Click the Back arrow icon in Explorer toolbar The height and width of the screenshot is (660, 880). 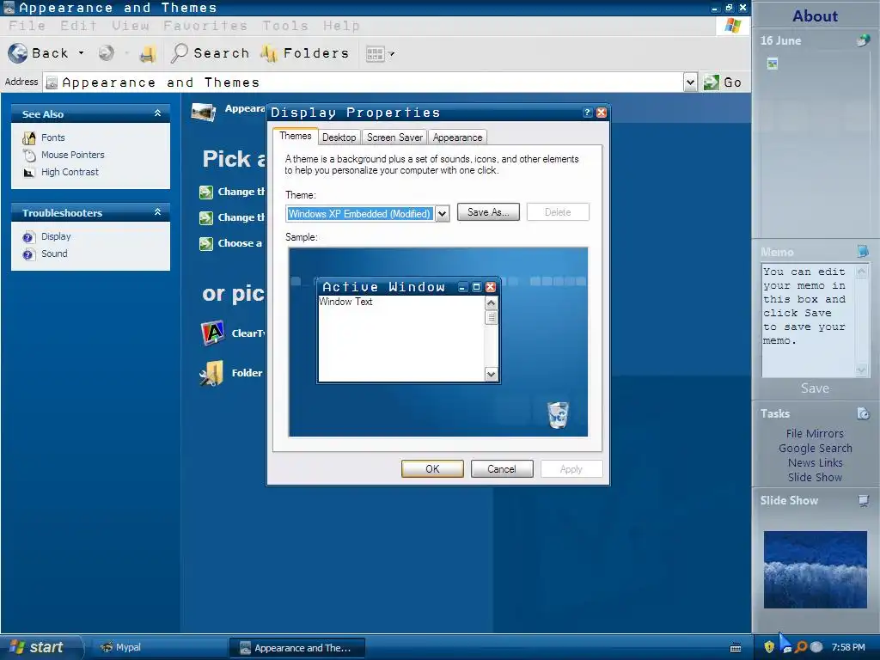[18, 53]
